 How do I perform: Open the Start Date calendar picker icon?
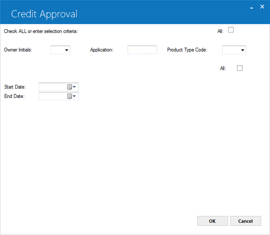pyautogui.click(x=71, y=87)
